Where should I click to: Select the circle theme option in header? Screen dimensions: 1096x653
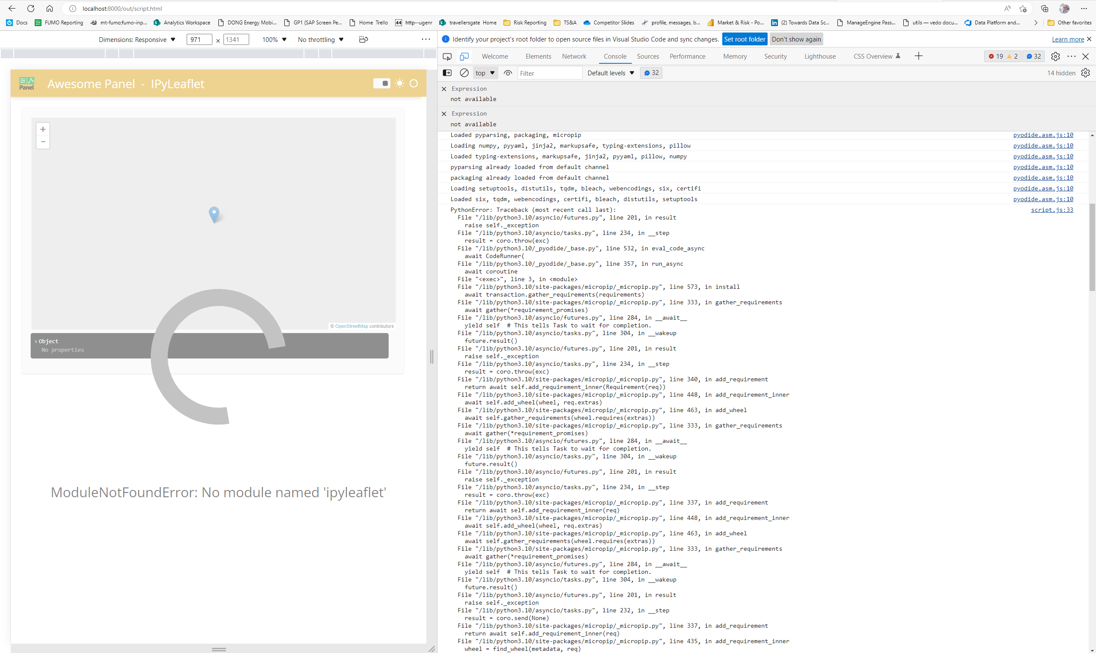(414, 83)
